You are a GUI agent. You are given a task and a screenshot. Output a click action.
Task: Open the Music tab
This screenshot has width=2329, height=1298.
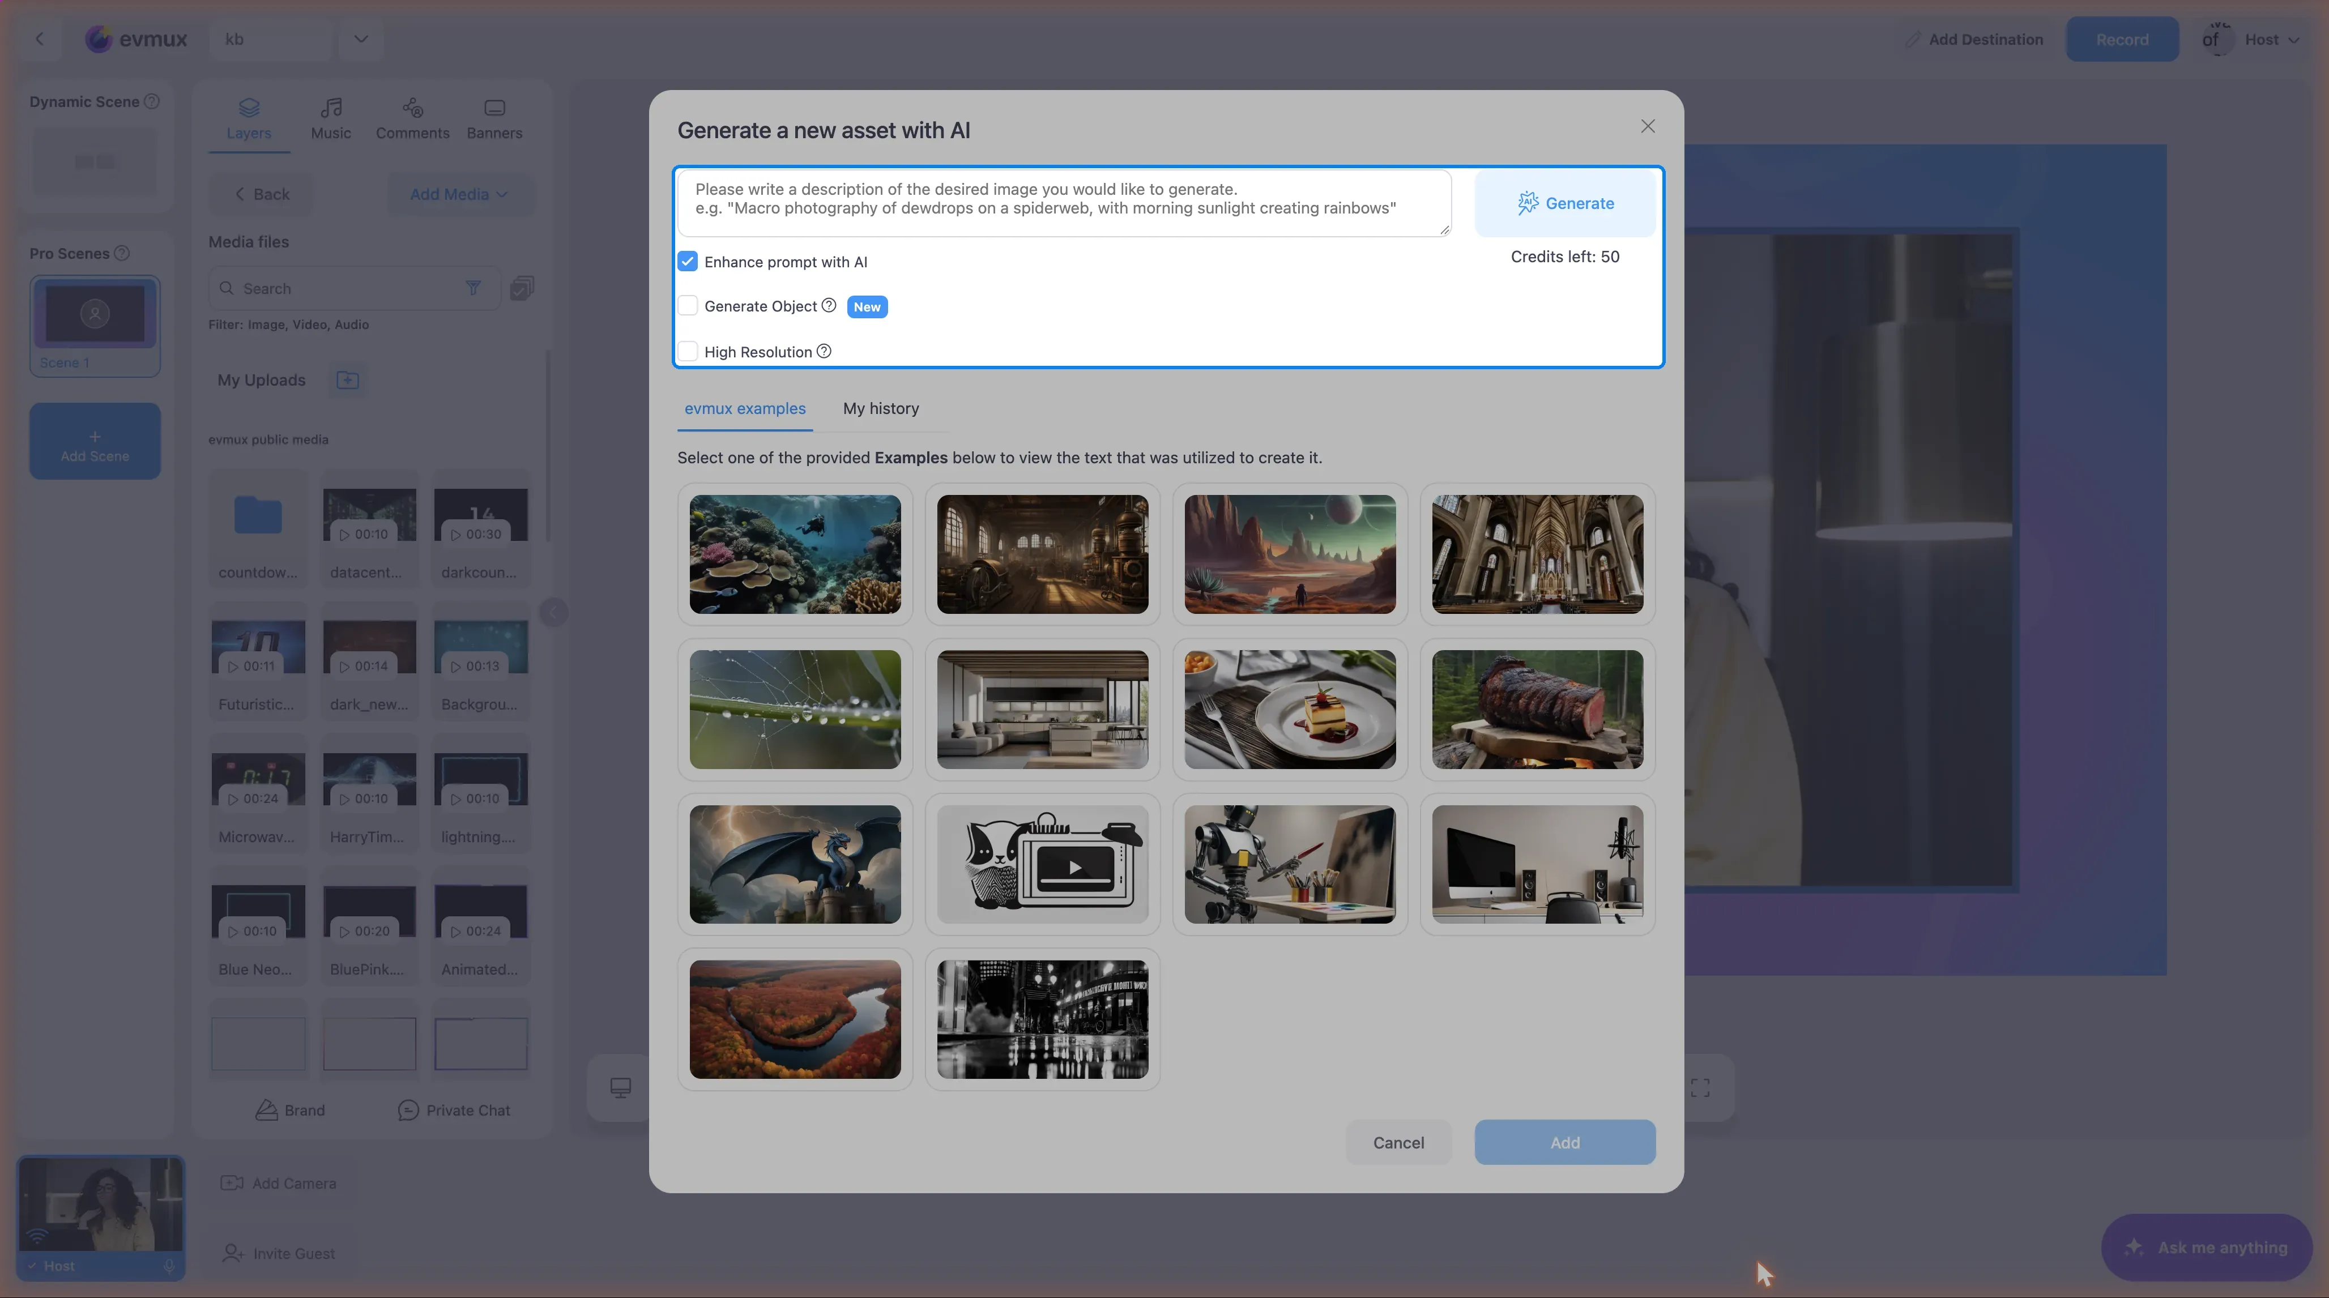[x=331, y=119]
